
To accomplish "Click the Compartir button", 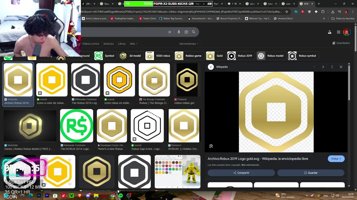I will pyautogui.click(x=241, y=173).
